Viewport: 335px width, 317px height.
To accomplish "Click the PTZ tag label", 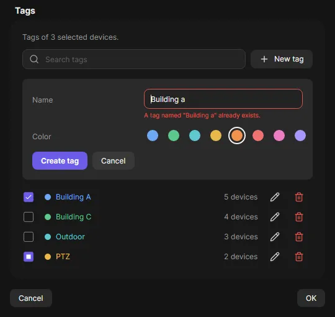I will point(63,257).
